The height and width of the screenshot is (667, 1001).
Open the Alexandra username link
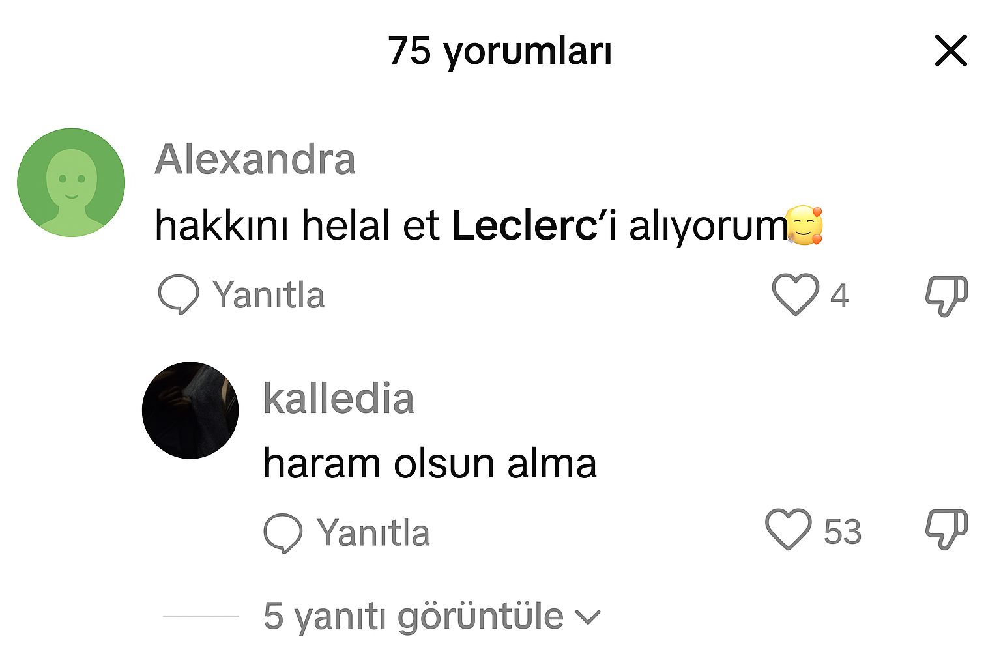(255, 160)
